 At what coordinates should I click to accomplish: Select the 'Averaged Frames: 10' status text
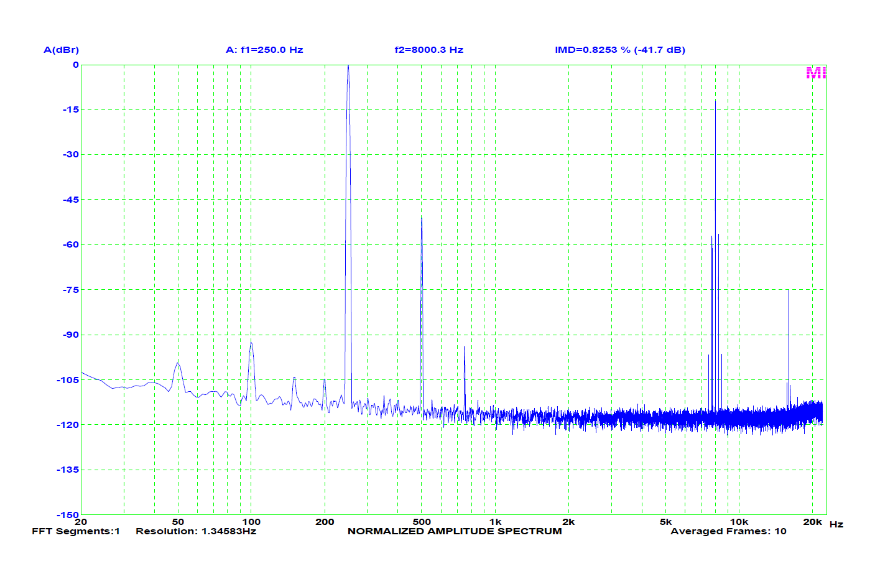click(x=728, y=531)
